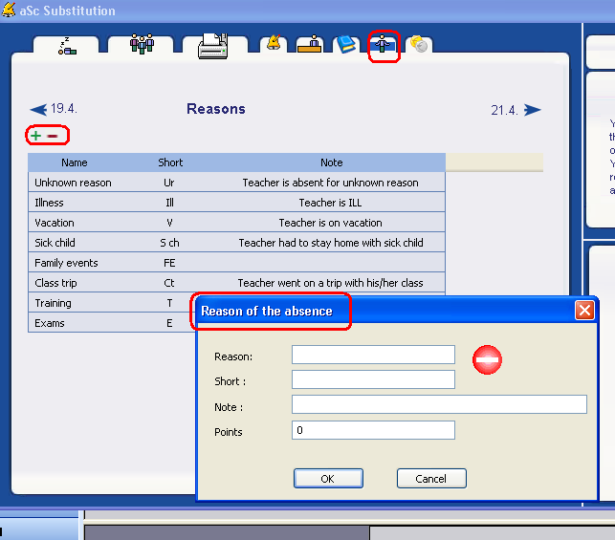Click the Note input field
Viewport: 615px width, 540px height.
coord(439,404)
